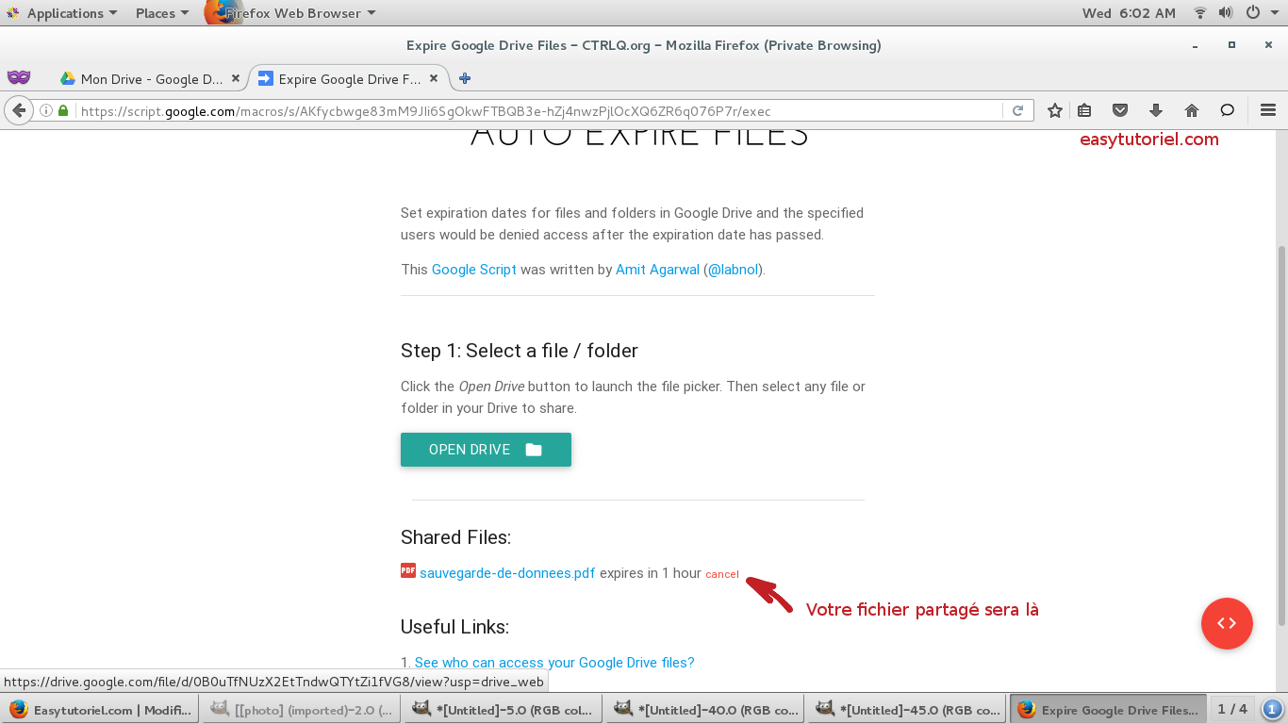Open site information via the info icon
1288x724 pixels.
(x=45, y=110)
